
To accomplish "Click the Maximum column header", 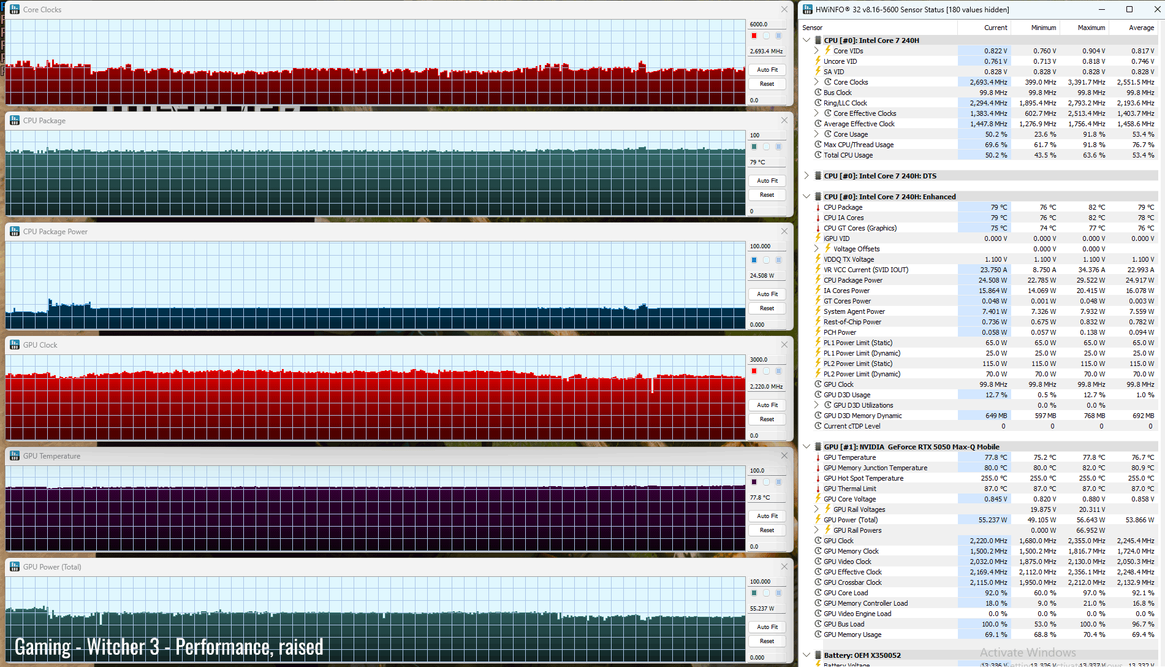I will 1085,28.
